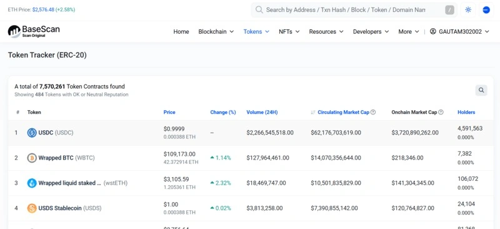Click the wstETH token logo
500x229 pixels.
pyautogui.click(x=32, y=183)
